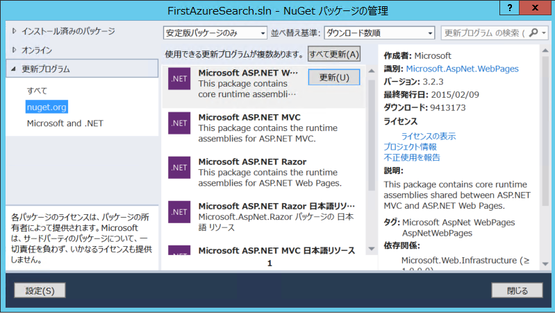Image resolution: width=555 pixels, height=314 pixels.
Task: Click the package list scroll down arrow
Action: (372, 249)
